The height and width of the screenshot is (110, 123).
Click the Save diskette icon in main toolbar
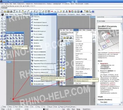pos(8,11)
